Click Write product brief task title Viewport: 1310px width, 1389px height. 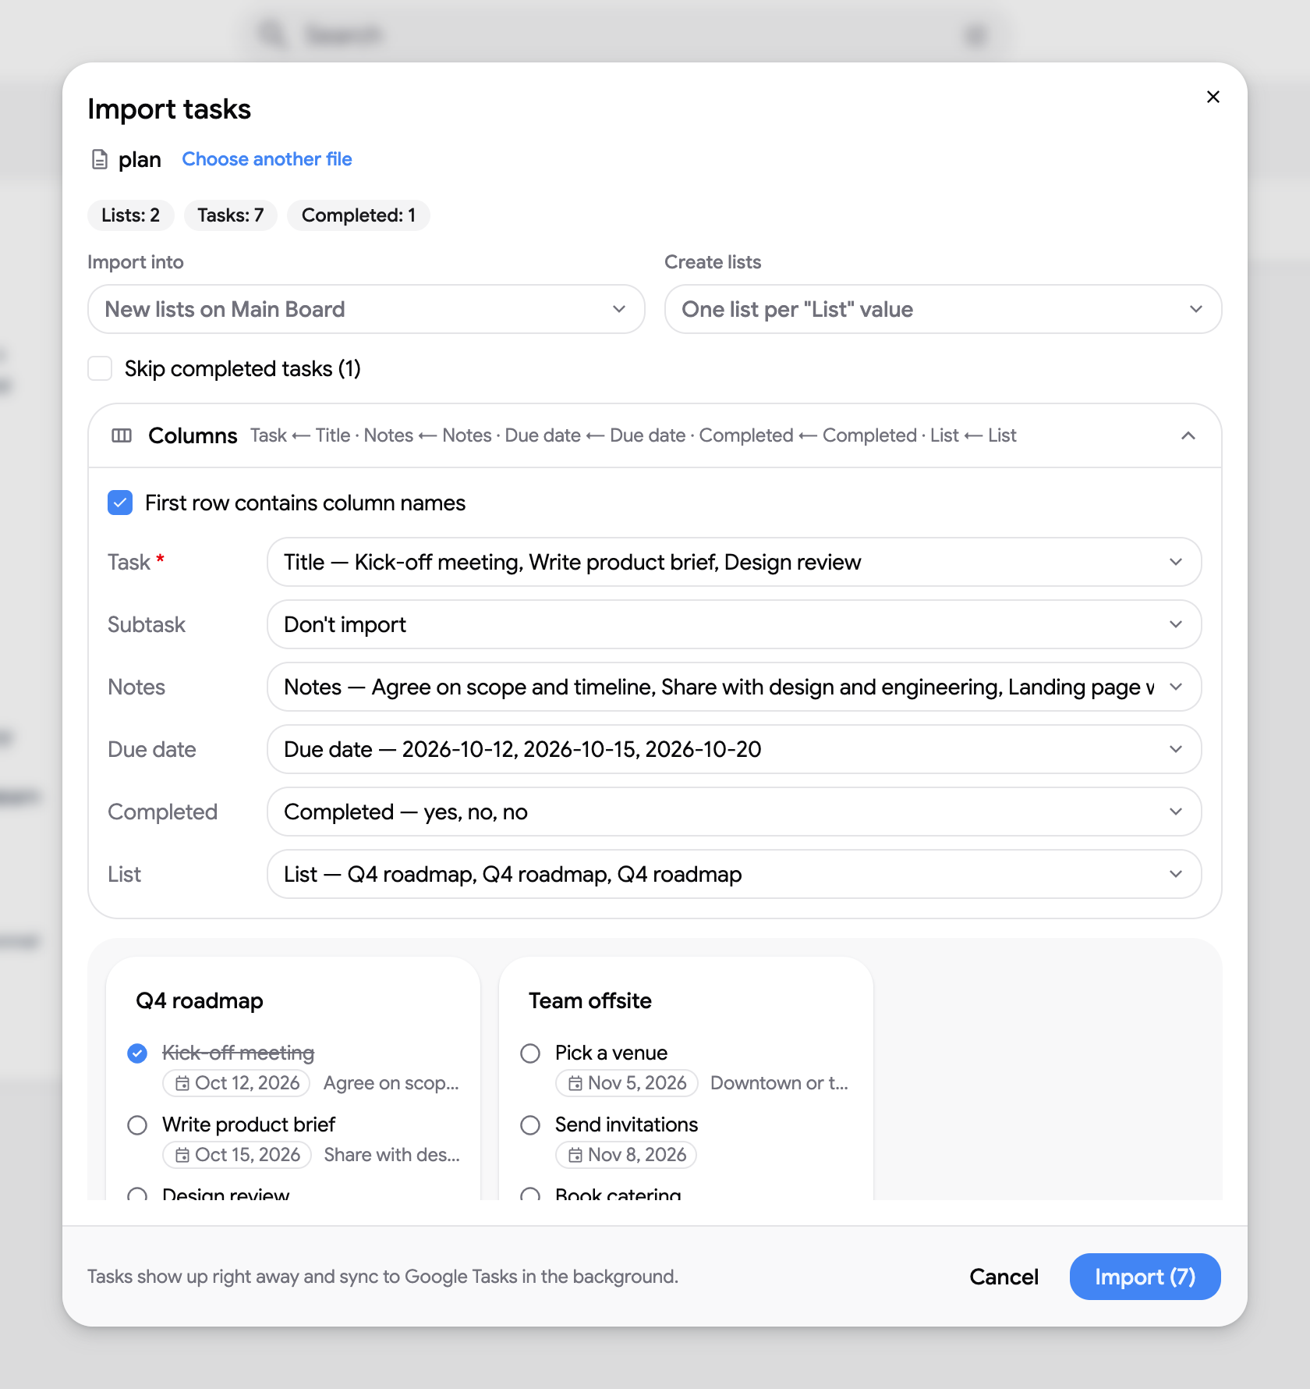tap(249, 1124)
